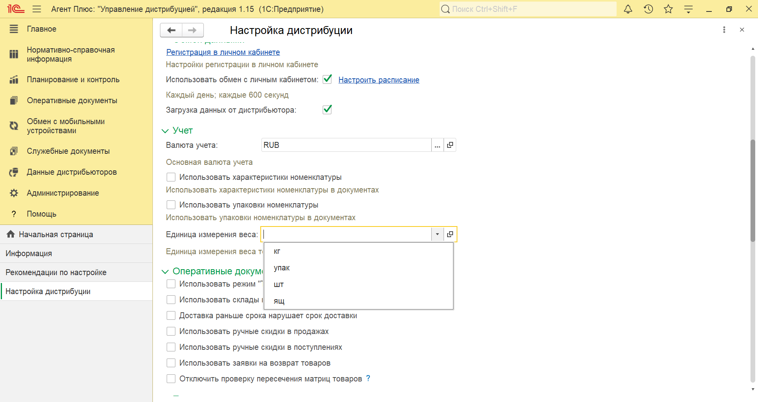Switch to Настройка дистрибуции tab
The height and width of the screenshot is (402, 758).
tap(76, 291)
